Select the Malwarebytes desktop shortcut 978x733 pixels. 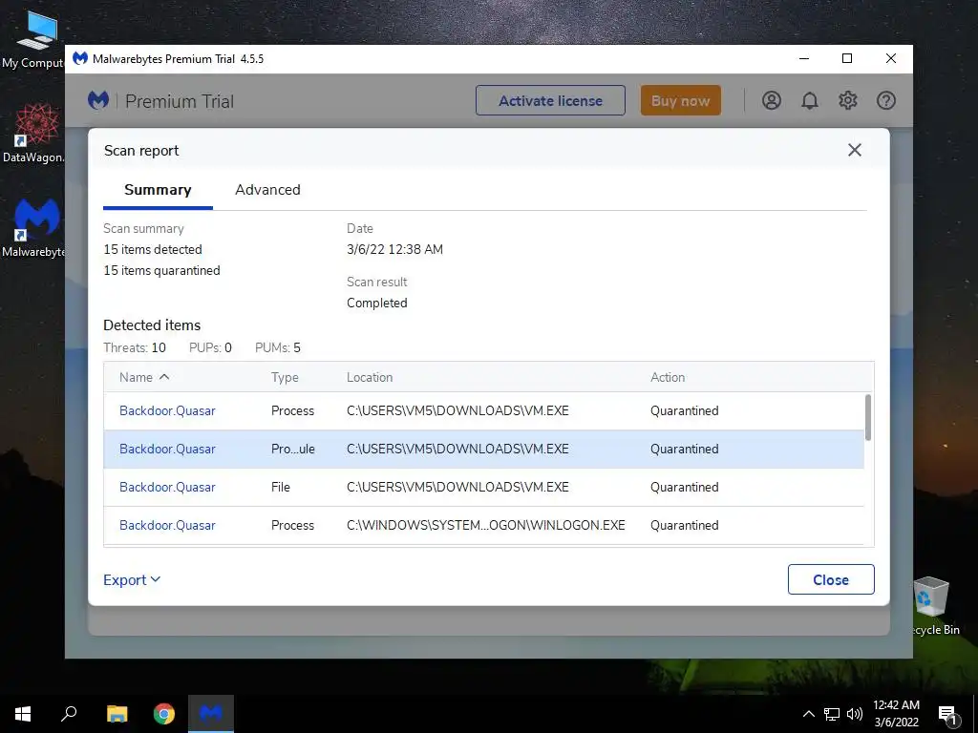point(34,228)
